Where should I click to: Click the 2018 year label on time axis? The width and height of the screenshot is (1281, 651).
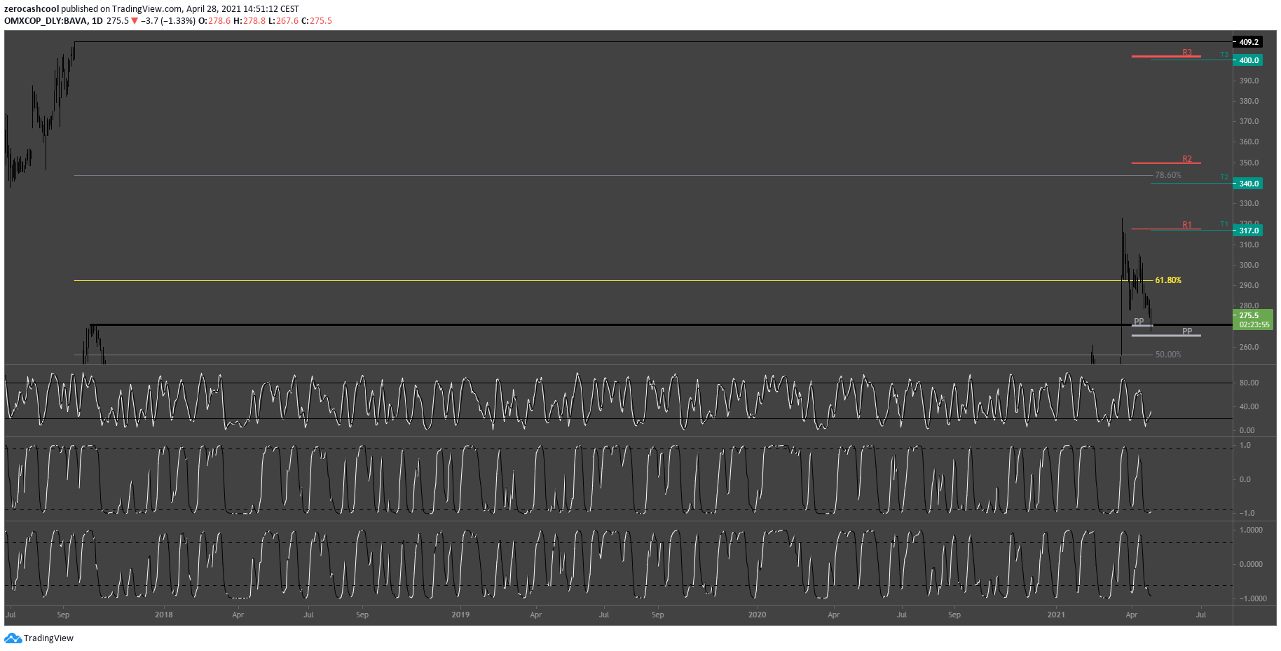163,615
